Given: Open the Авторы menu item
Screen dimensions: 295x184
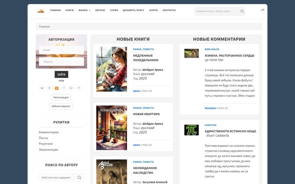Looking at the screenshot, I should point(100,10).
